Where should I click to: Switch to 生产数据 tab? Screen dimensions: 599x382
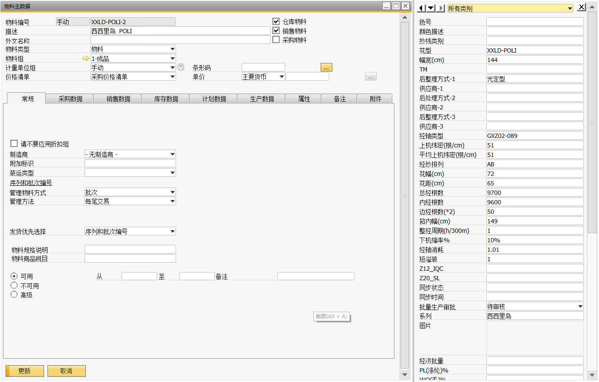[x=262, y=99]
